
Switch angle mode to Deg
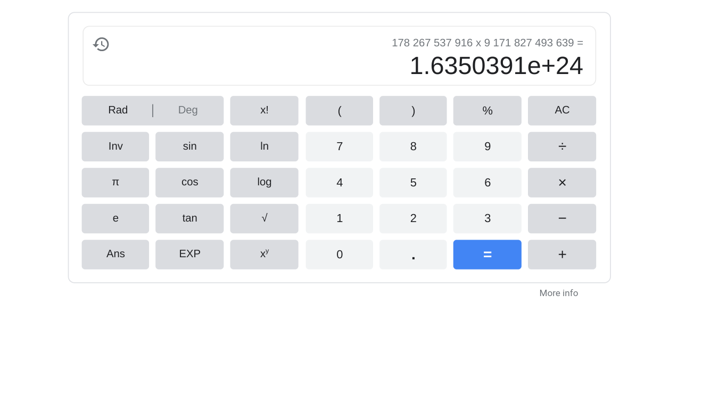coord(188,110)
